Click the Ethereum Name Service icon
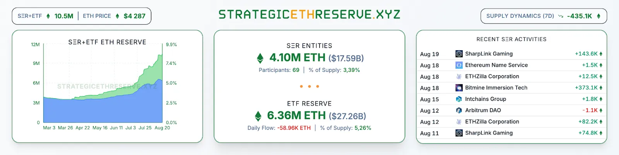The width and height of the screenshot is (619, 155). (x=459, y=65)
